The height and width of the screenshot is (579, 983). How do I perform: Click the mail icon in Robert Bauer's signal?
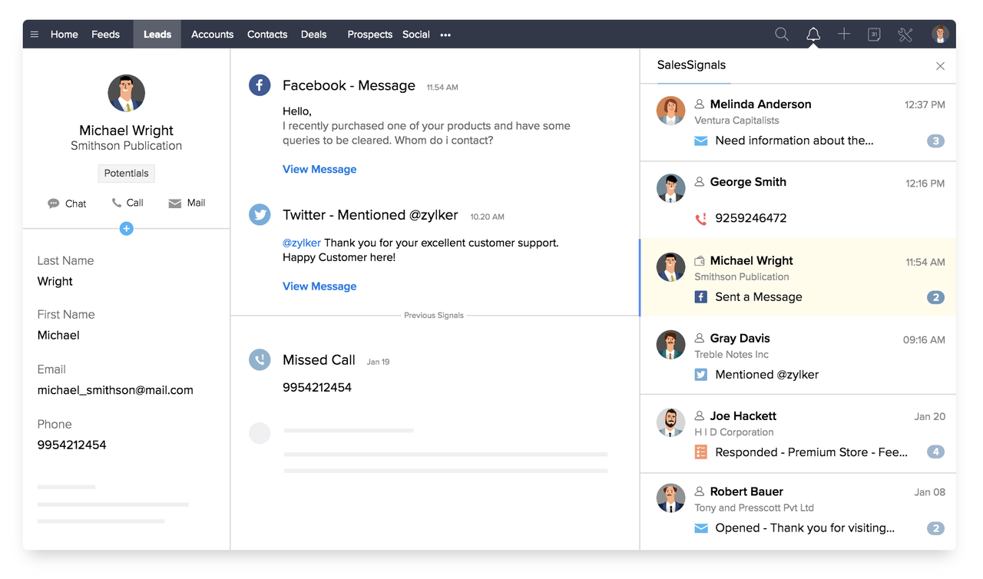[x=701, y=528]
